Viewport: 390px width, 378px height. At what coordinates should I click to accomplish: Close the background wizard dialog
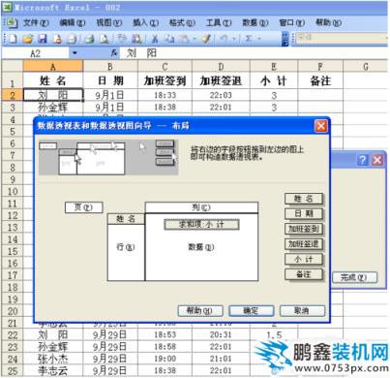click(x=377, y=160)
